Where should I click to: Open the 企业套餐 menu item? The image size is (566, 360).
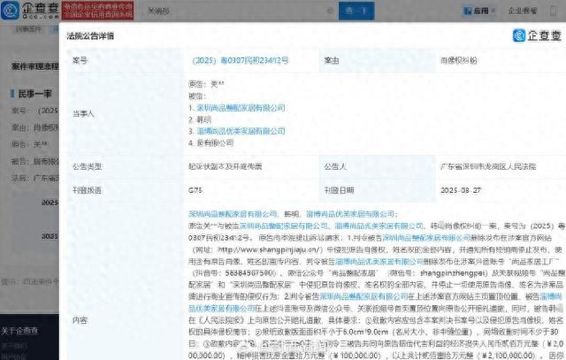coord(523,11)
